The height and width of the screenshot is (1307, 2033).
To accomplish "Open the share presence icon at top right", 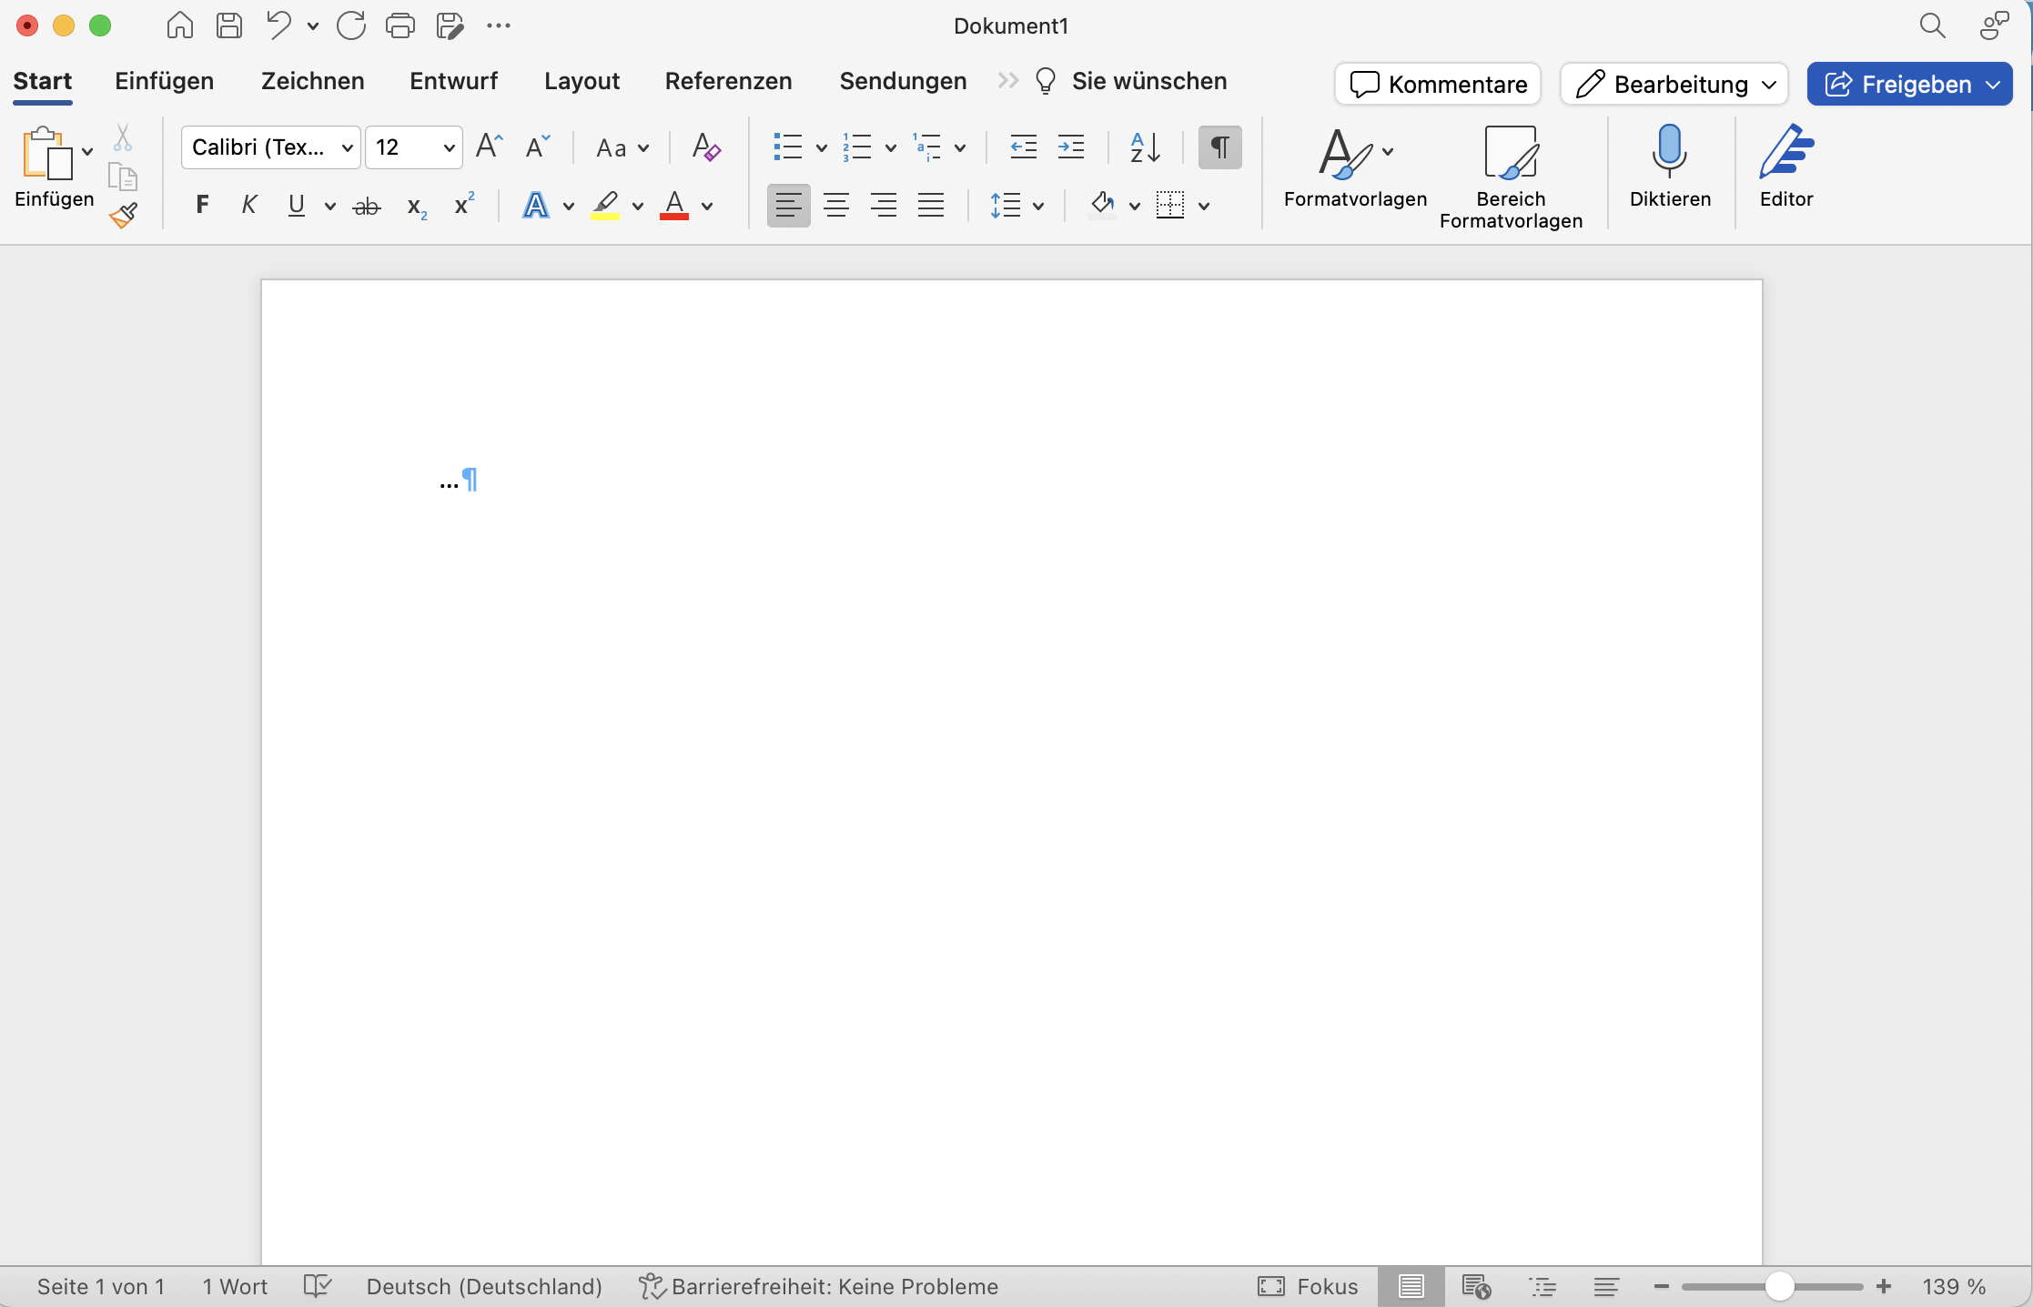I will (x=1995, y=25).
